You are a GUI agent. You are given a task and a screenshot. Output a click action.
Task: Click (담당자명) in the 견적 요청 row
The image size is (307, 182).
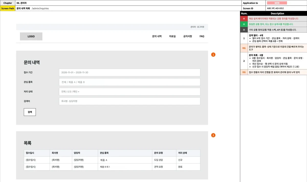pos(85,167)
